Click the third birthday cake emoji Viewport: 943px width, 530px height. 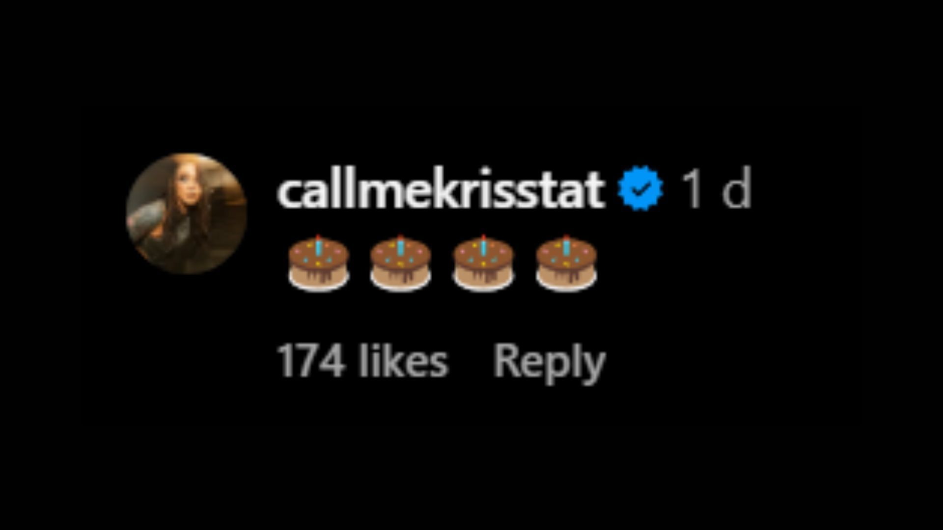point(483,264)
